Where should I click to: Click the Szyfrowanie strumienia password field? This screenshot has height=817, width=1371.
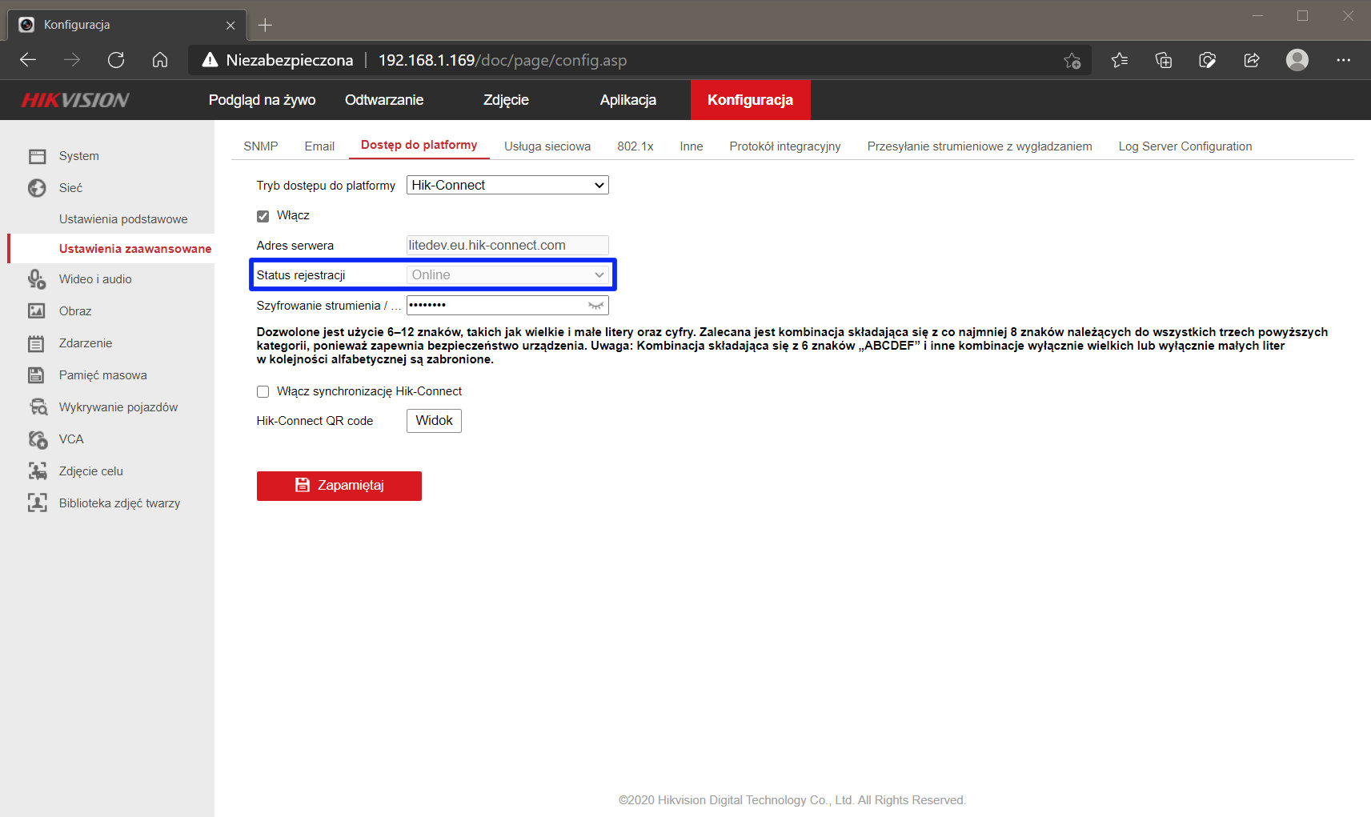coord(507,305)
